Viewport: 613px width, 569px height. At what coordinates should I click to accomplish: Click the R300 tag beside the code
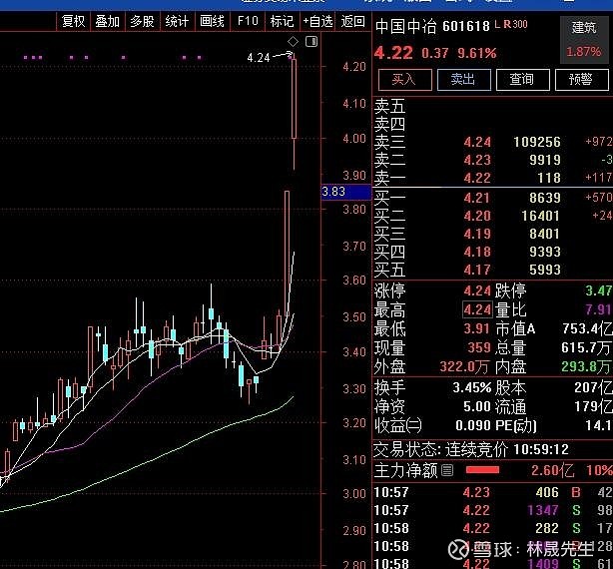[515, 24]
